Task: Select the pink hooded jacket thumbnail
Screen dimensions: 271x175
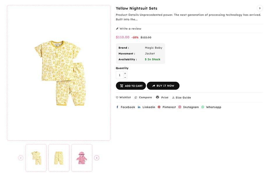Action: click(x=82, y=158)
